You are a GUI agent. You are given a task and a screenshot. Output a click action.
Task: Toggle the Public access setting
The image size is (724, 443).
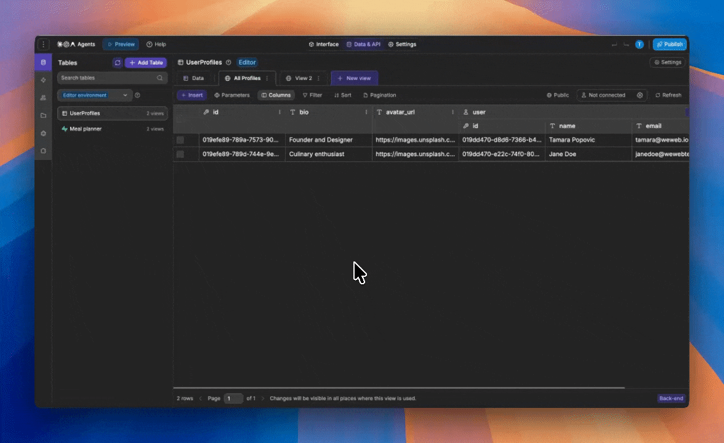click(558, 95)
